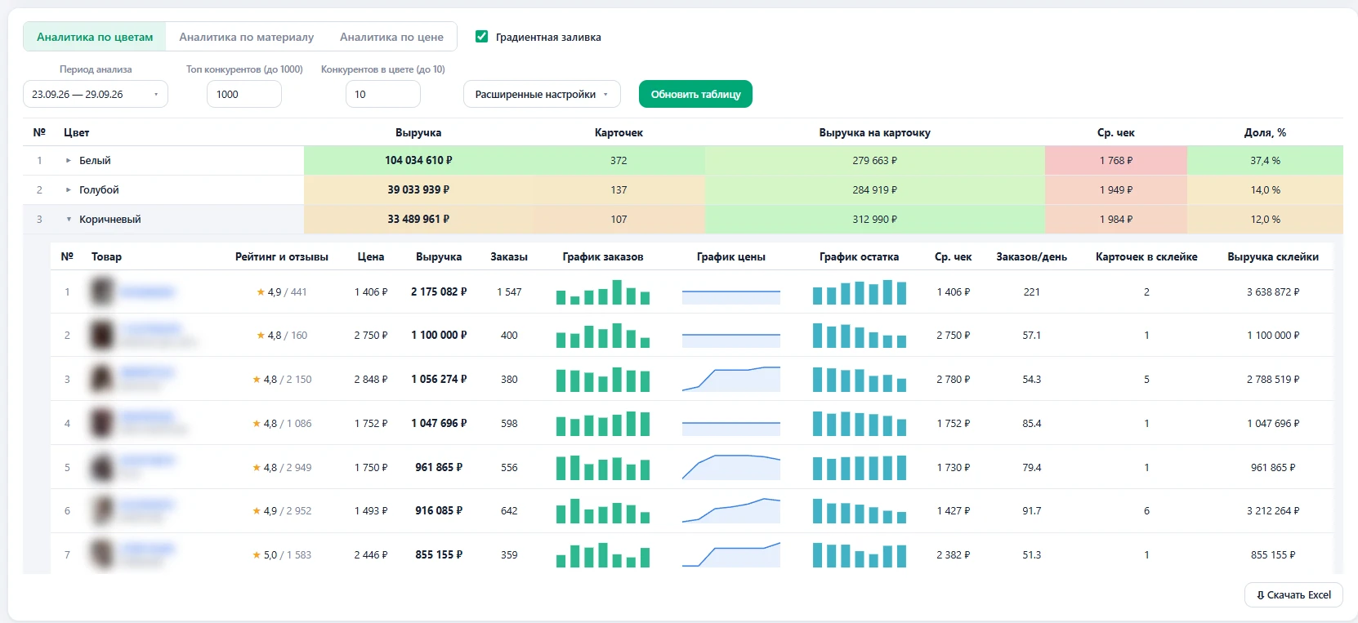Click the orders bar chart for product 1
Screen dimensions: 1358x623
[603, 292]
